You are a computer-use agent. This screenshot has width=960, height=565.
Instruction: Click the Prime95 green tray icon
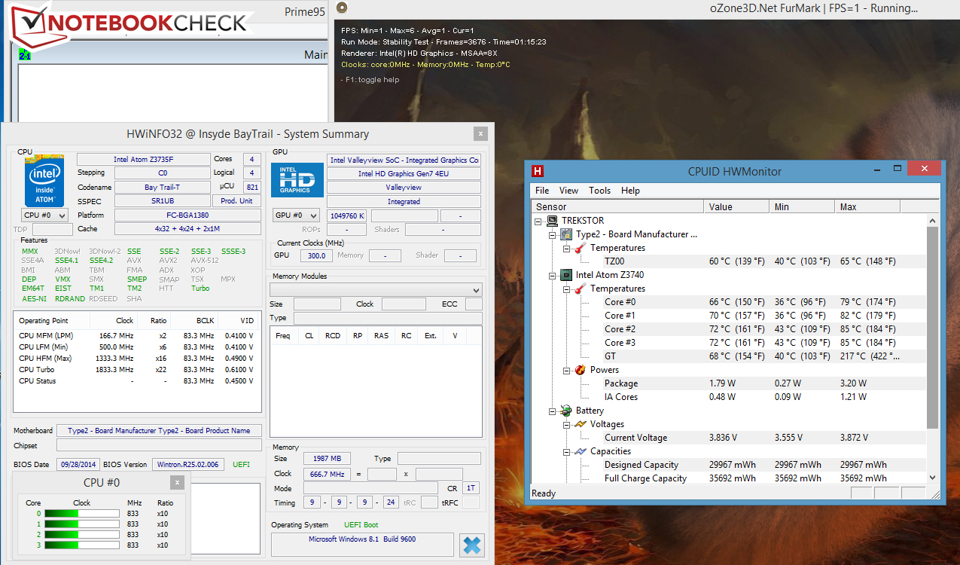(x=24, y=55)
